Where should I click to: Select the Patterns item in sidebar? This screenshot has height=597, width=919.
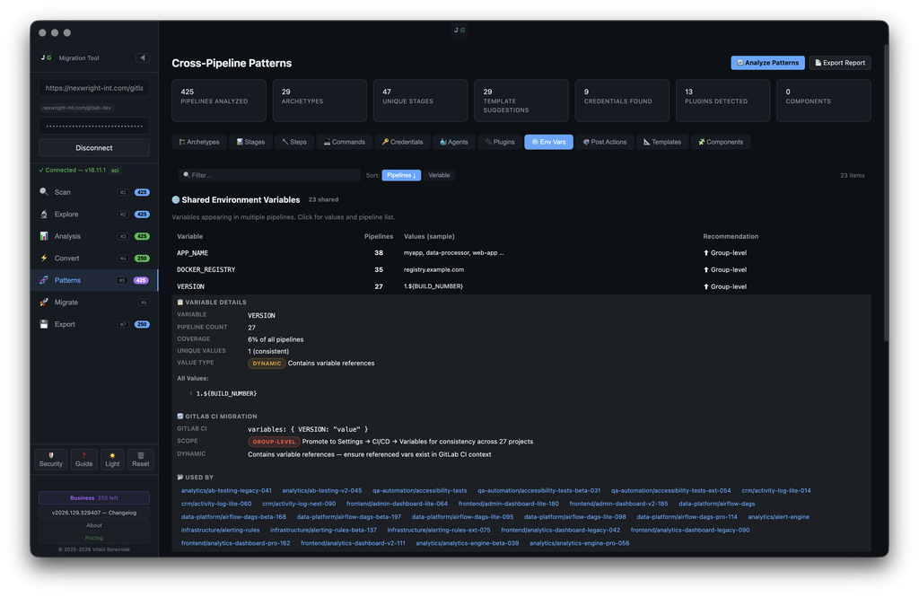pos(93,280)
